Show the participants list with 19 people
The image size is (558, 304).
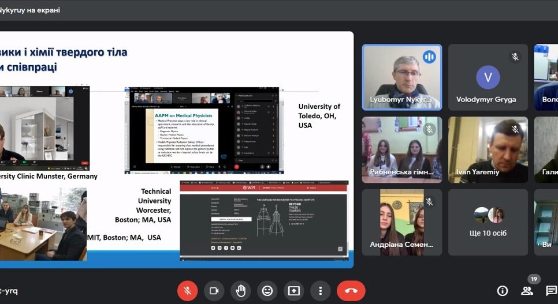(x=527, y=291)
